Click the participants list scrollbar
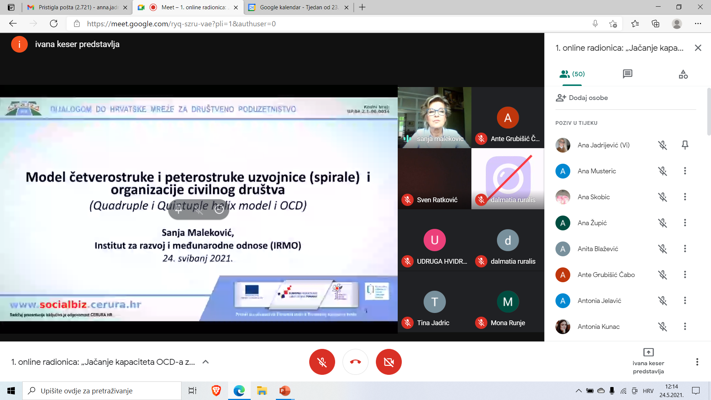711x400 pixels. point(708,111)
